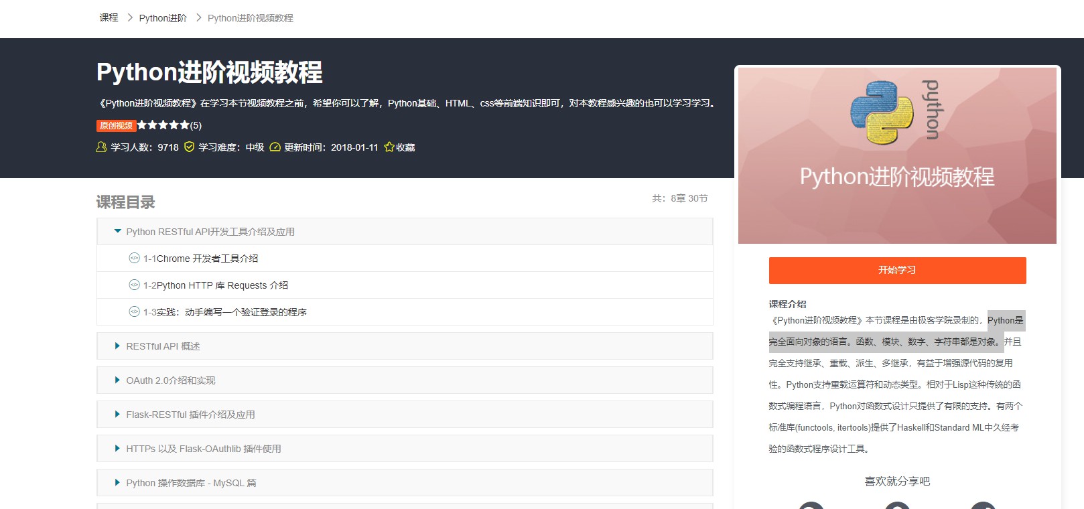
Task: Click the icon beside lesson 1-2Python HTTP
Action: tap(134, 285)
